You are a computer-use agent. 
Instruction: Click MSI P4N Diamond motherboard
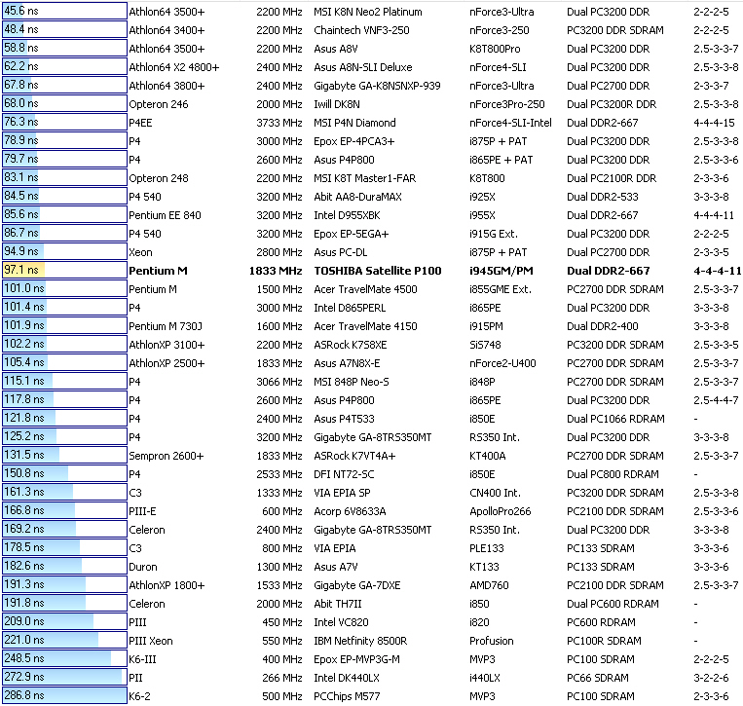(354, 123)
